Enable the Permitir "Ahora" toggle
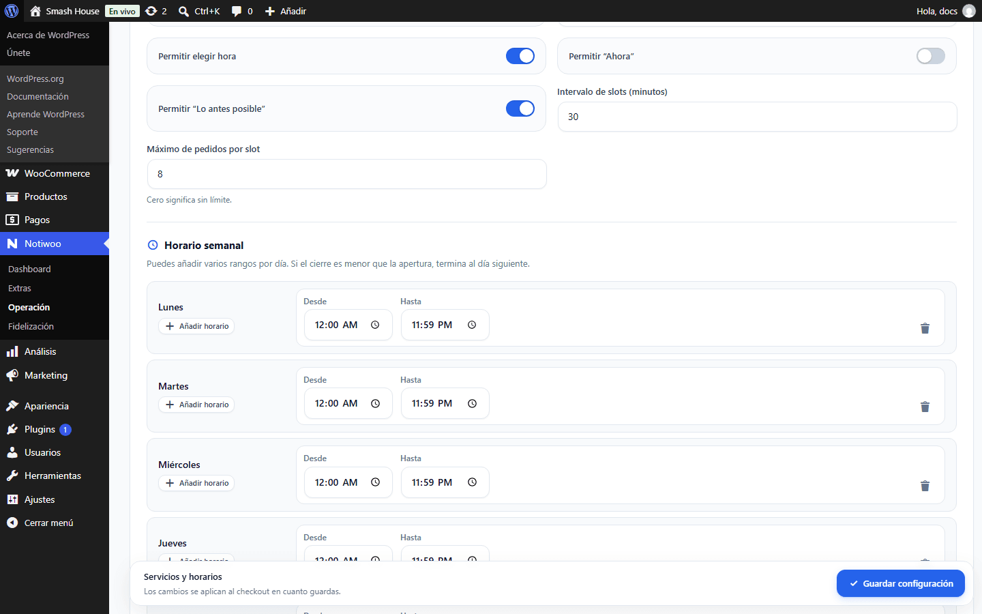This screenshot has width=982, height=614. (931, 56)
